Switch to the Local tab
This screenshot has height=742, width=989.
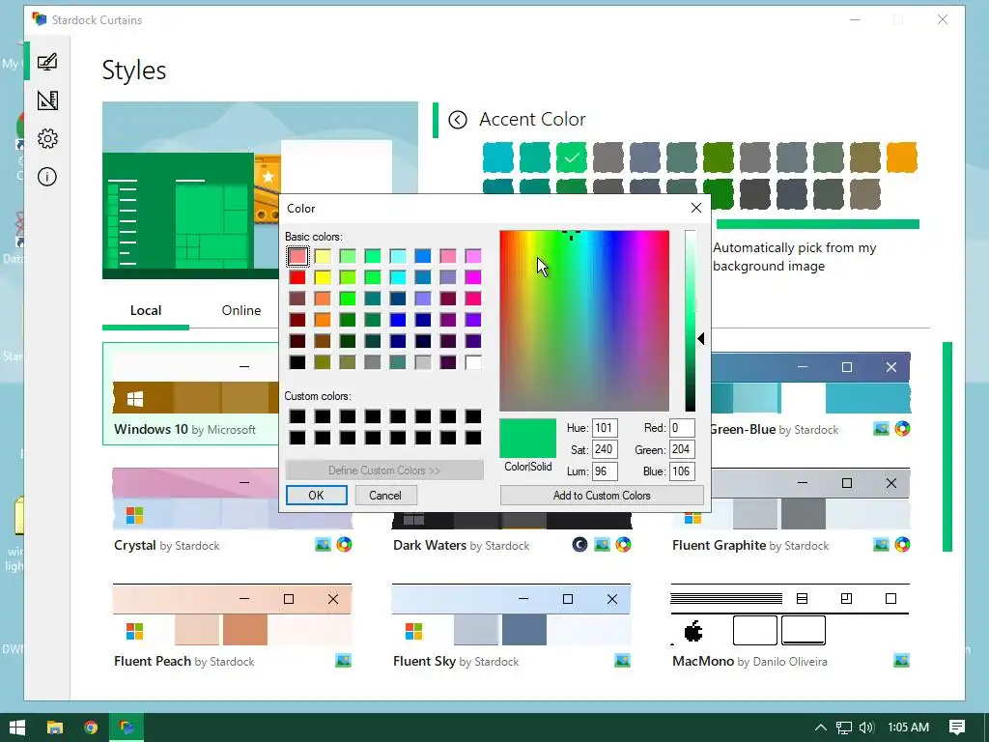point(146,310)
